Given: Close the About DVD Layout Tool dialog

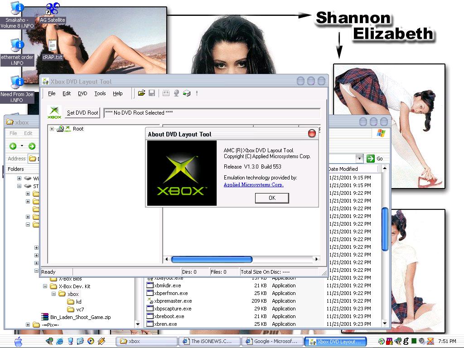Looking at the screenshot, I should (312, 134).
